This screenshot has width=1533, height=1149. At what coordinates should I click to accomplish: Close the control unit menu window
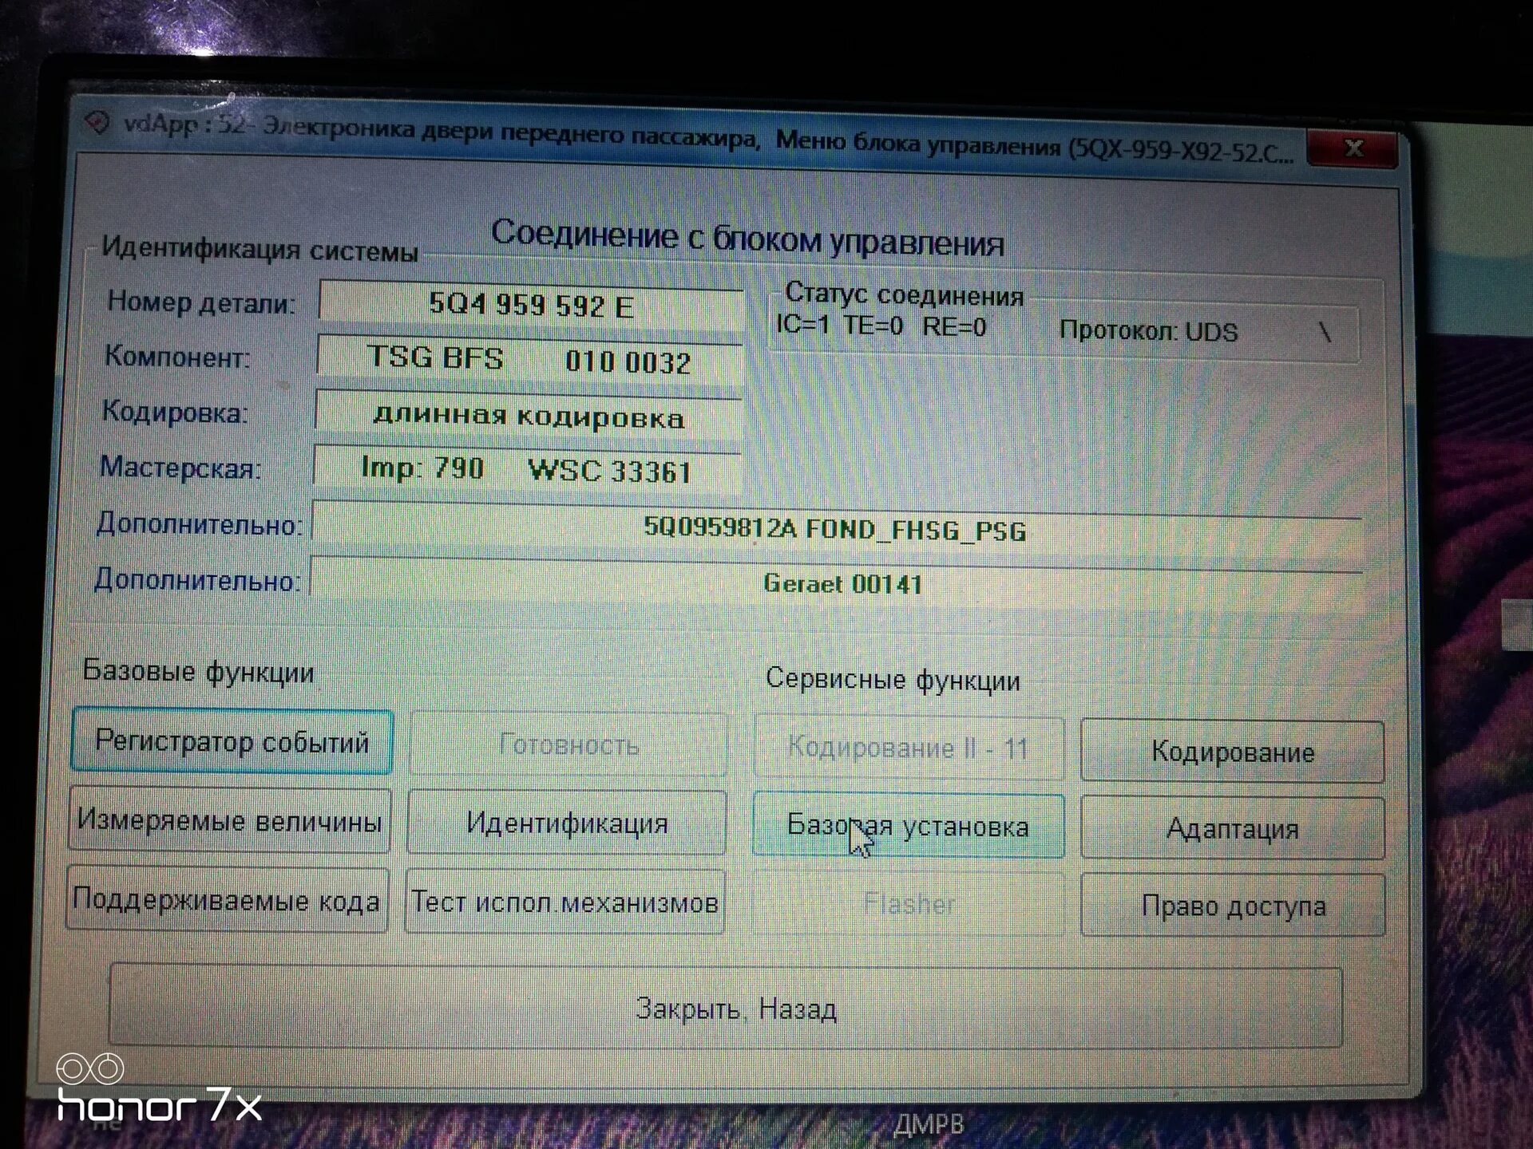pyautogui.click(x=1353, y=148)
